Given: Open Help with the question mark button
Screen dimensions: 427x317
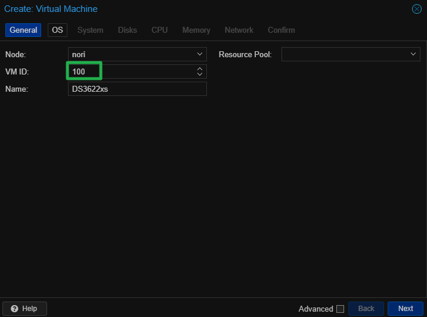Looking at the screenshot, I should (x=24, y=309).
